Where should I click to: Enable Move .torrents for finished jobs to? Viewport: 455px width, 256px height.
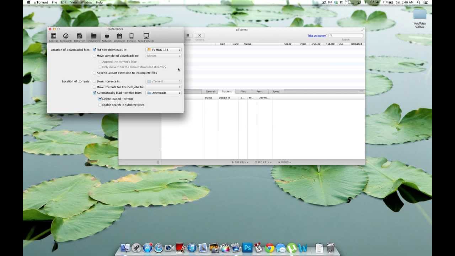point(95,87)
